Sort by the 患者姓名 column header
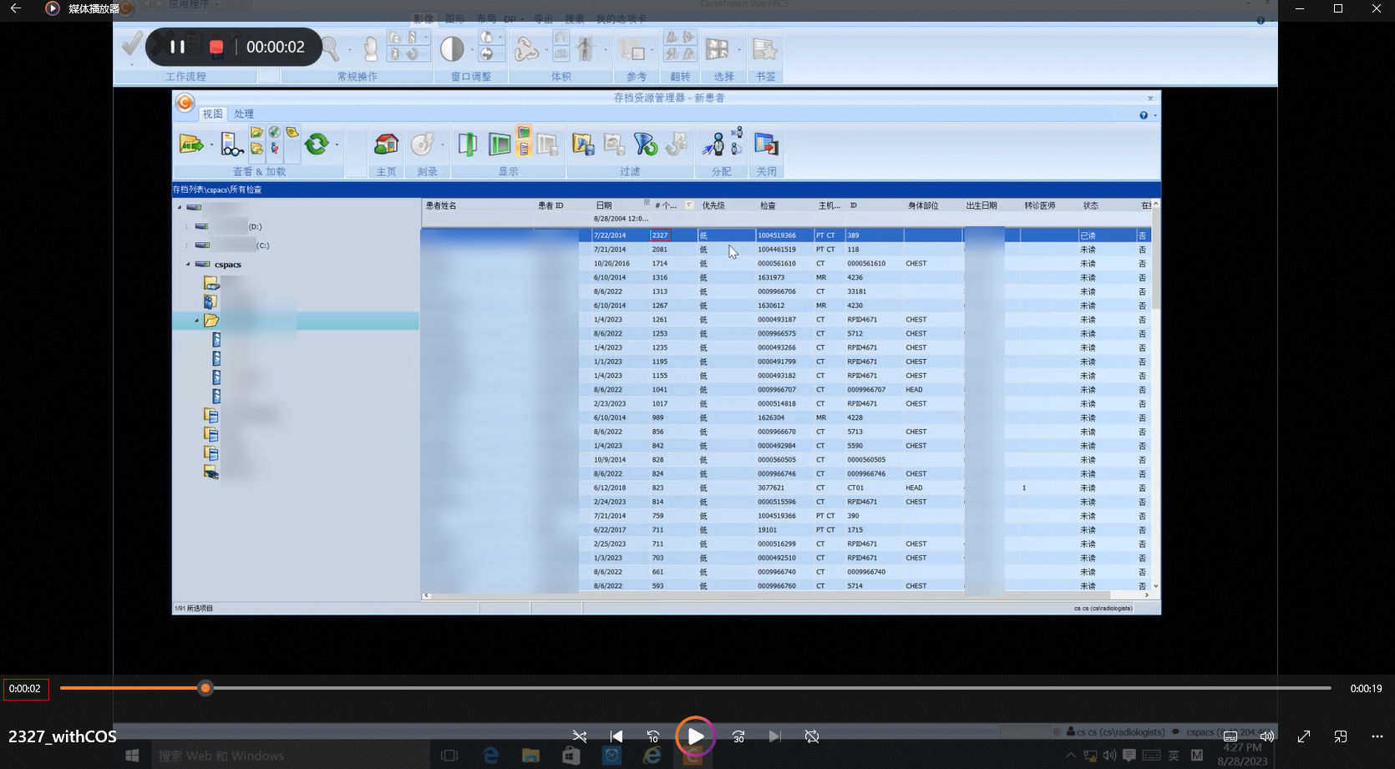This screenshot has height=769, width=1395. (x=441, y=205)
